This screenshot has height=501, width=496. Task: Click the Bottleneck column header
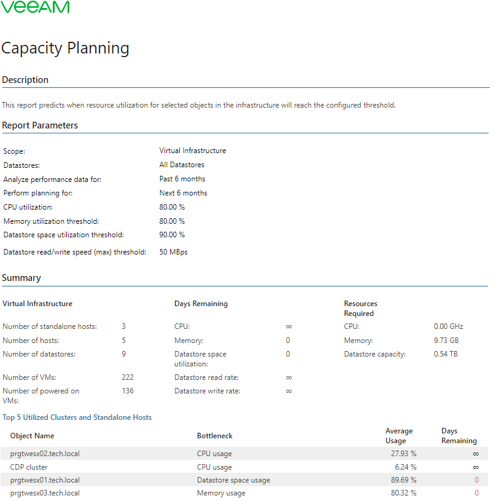tap(215, 436)
